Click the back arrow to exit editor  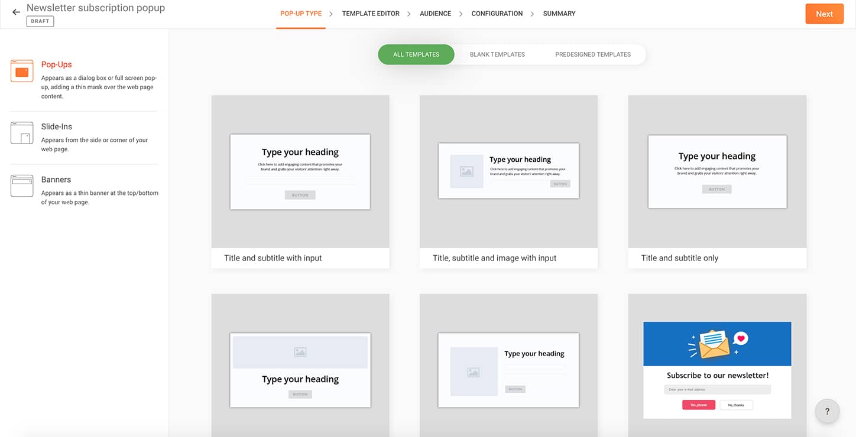(x=15, y=11)
